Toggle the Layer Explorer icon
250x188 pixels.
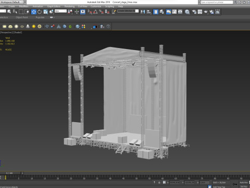coord(161,11)
